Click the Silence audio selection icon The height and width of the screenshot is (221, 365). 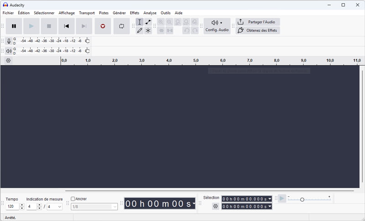169,31
